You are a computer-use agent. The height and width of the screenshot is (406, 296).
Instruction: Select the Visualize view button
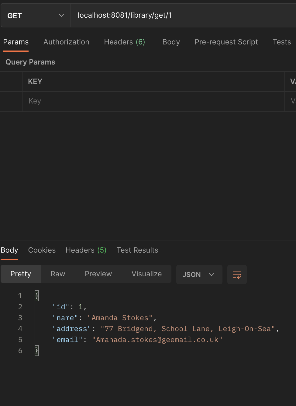tap(146, 274)
